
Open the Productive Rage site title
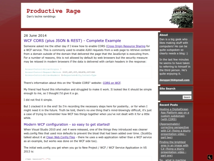pos(53,11)
